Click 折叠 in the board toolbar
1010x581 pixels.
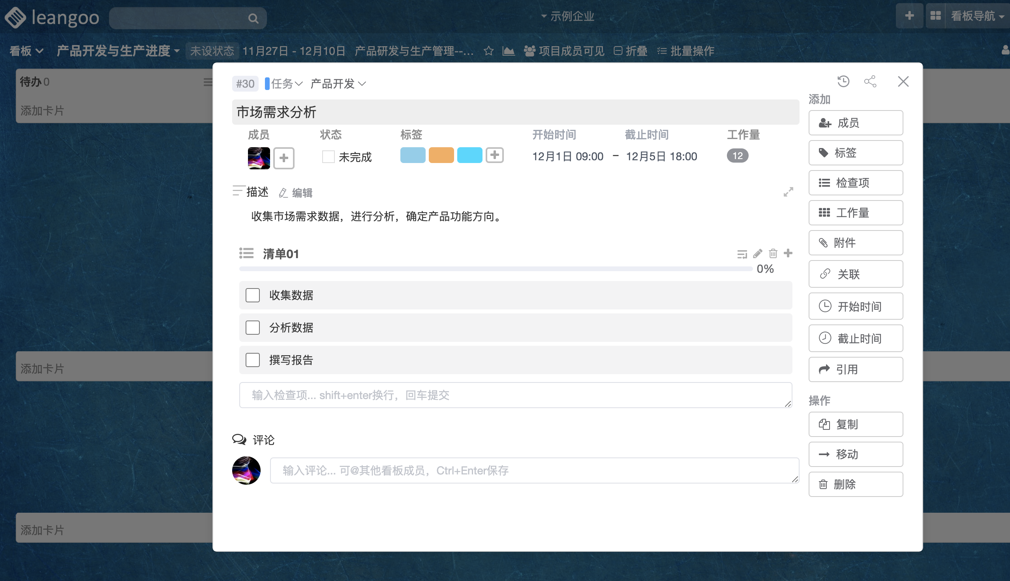click(x=631, y=51)
